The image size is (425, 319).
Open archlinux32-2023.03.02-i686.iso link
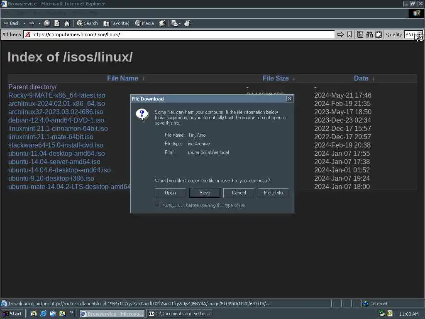tap(56, 112)
